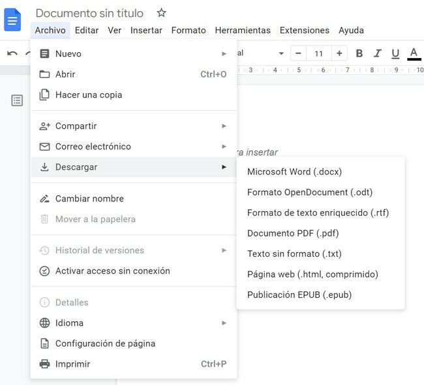Show the document outline sidebar icon
Image resolution: width=424 pixels, height=385 pixels.
tap(17, 100)
